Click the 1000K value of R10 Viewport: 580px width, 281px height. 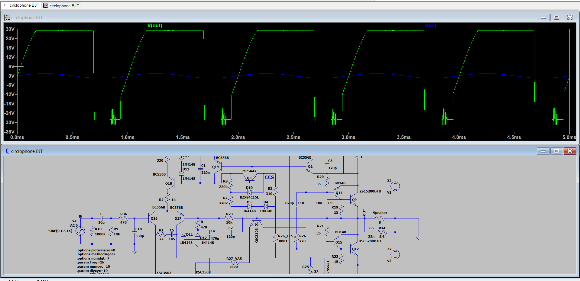(100, 234)
